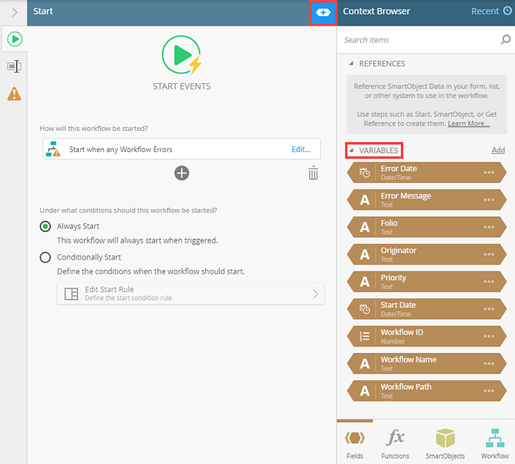This screenshot has height=464, width=515.
Task: Open the Errors warning tab icon
Action: tap(15, 94)
